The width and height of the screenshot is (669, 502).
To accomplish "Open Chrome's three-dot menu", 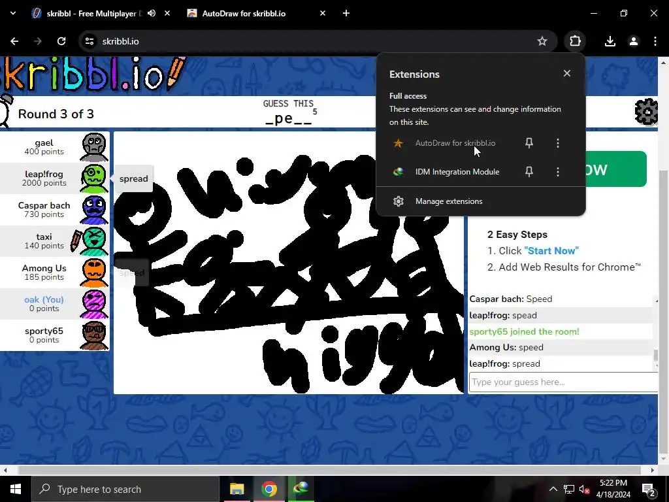I will 655,41.
